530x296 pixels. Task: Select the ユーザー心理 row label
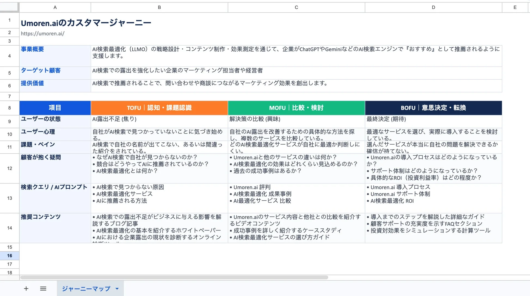(x=55, y=134)
